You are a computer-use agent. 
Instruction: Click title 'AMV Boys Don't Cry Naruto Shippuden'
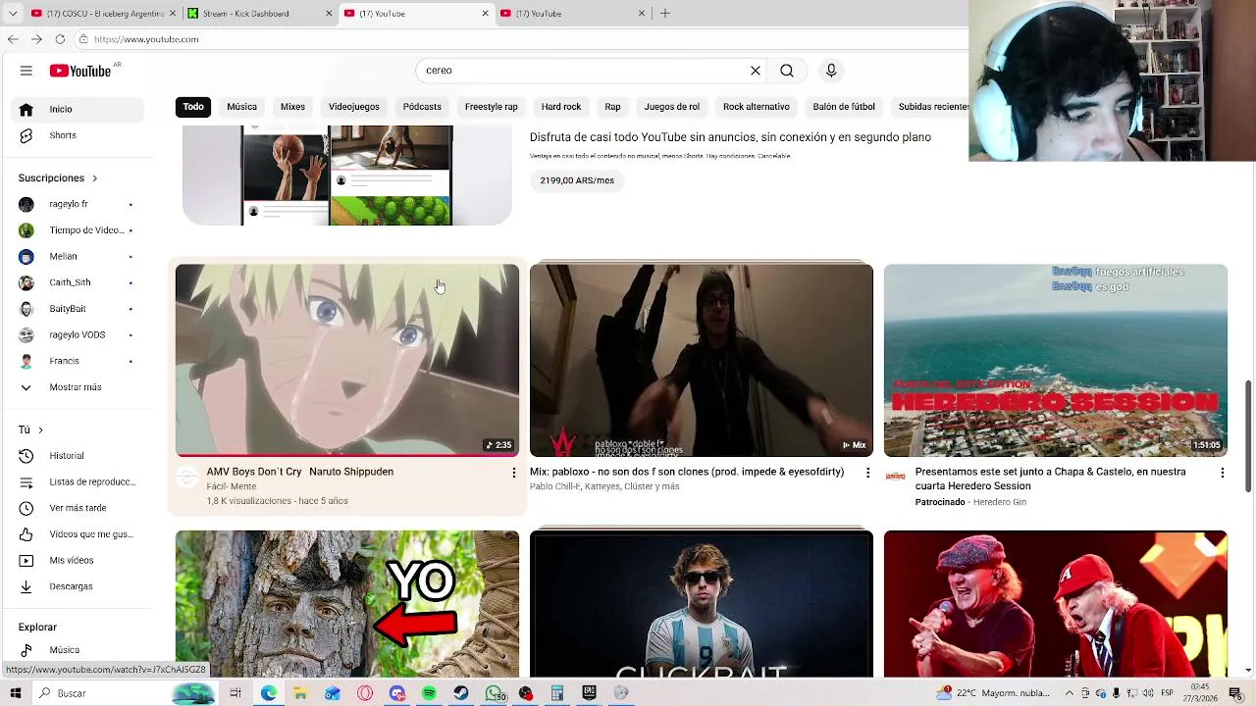point(299,472)
